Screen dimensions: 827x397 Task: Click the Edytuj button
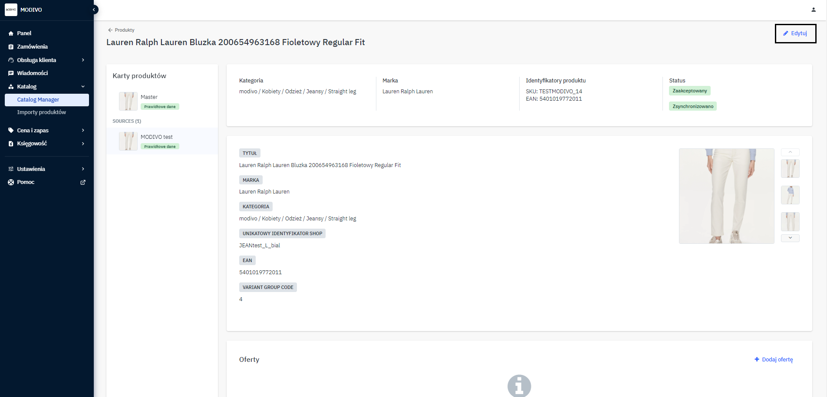pyautogui.click(x=795, y=33)
